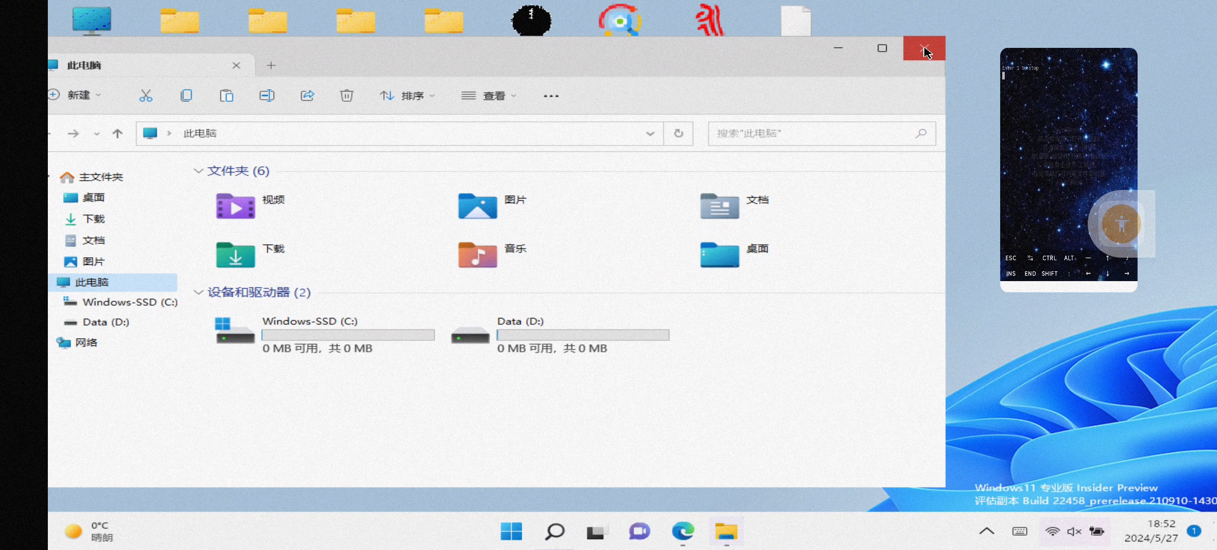This screenshot has width=1217, height=550.
Task: Open the 查看 view dropdown
Action: click(x=489, y=96)
